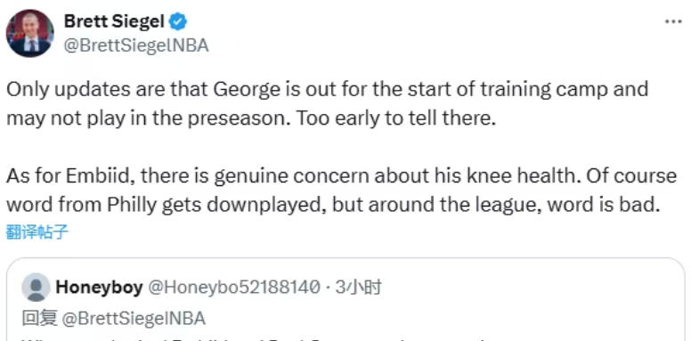691x341 pixels.
Task: Open the three-dot more options menu
Action: click(x=673, y=22)
